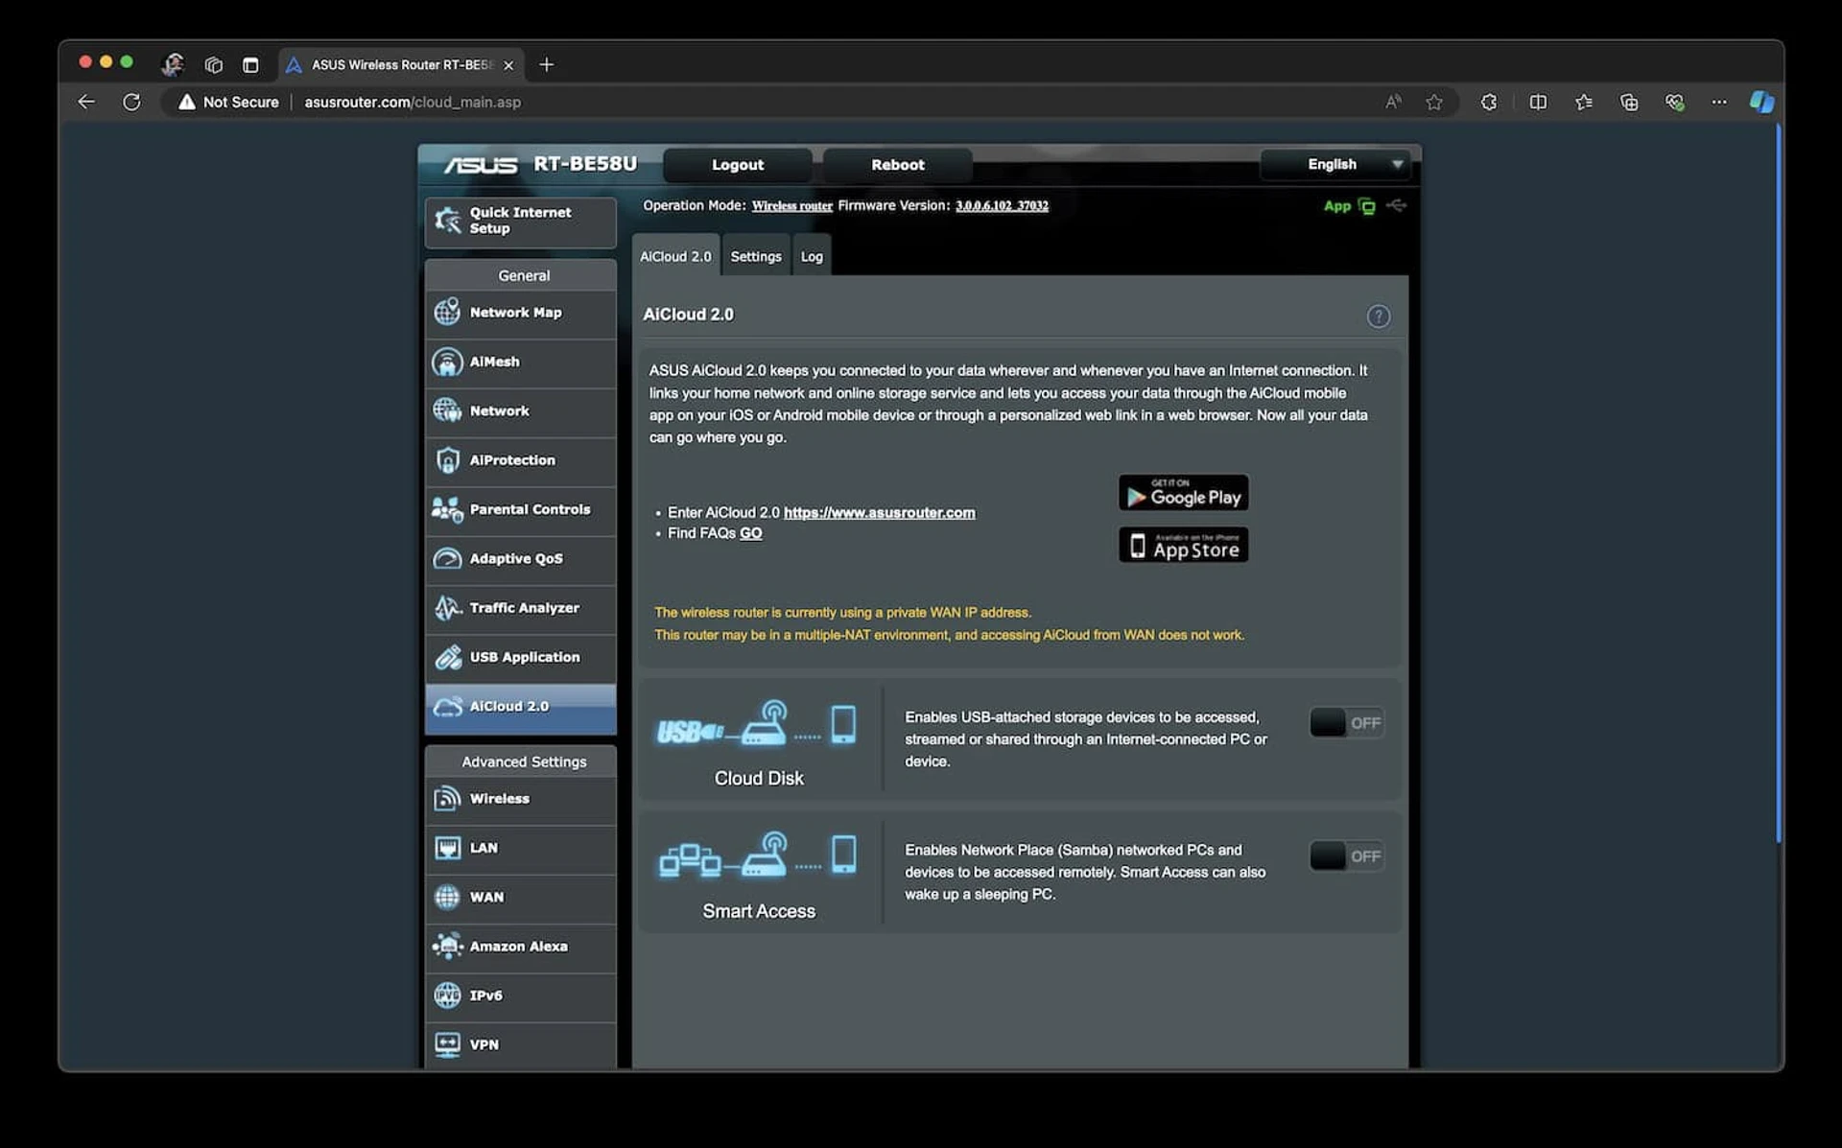
Task: Toggle Smart Access switch on
Action: point(1347,856)
